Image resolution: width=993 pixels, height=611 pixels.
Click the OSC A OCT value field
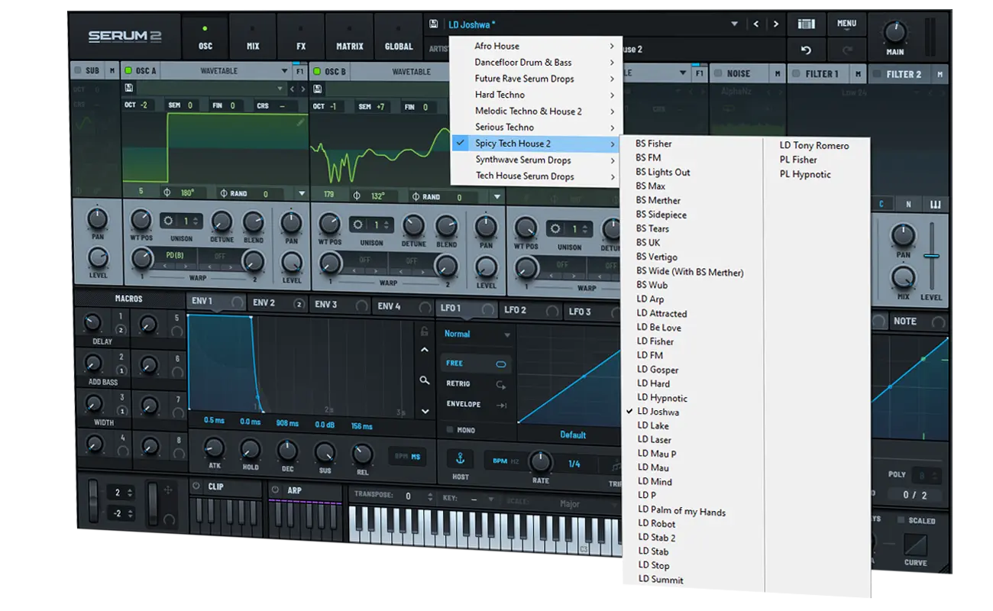point(138,105)
